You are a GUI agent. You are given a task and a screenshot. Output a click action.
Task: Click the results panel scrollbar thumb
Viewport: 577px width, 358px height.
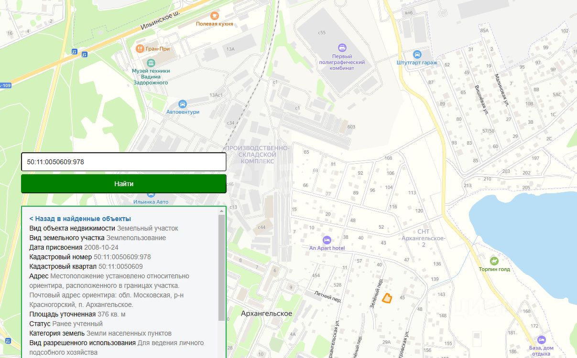pos(221,267)
